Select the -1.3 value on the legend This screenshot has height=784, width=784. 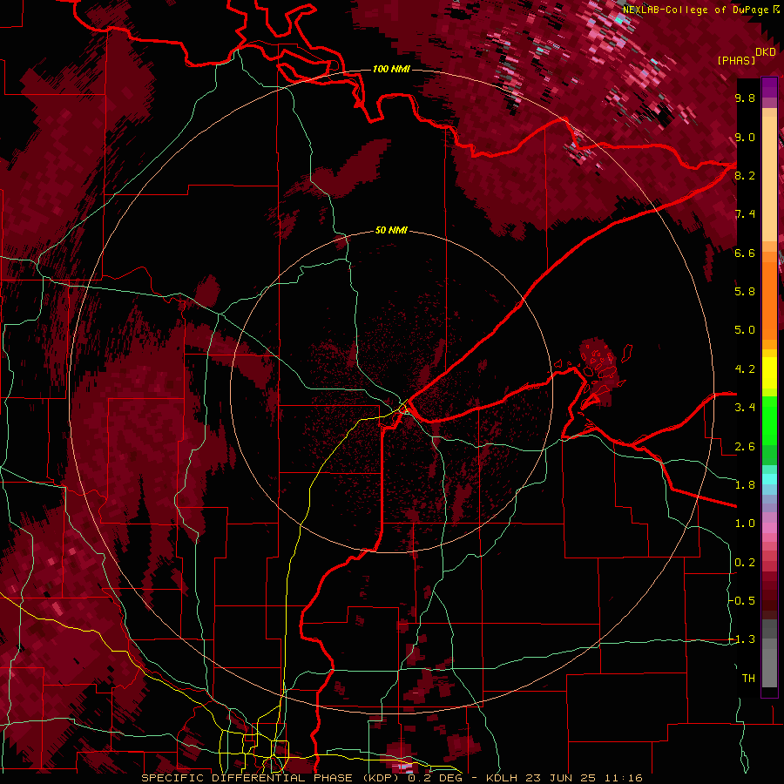click(743, 639)
